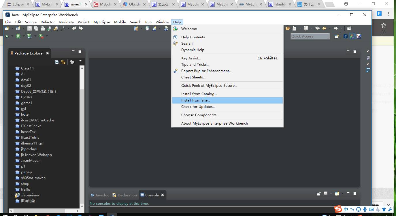Click the Undo arrow toolbar icon

[x=74, y=28]
